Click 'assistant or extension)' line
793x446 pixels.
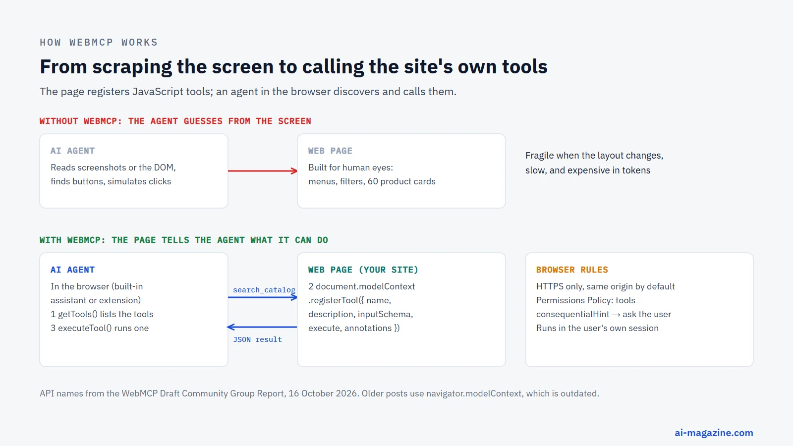(96, 300)
